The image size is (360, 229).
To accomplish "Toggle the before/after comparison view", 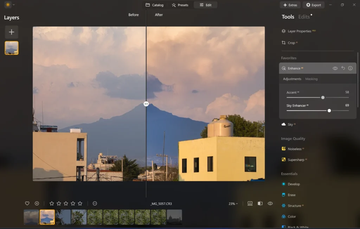I will click(260, 203).
